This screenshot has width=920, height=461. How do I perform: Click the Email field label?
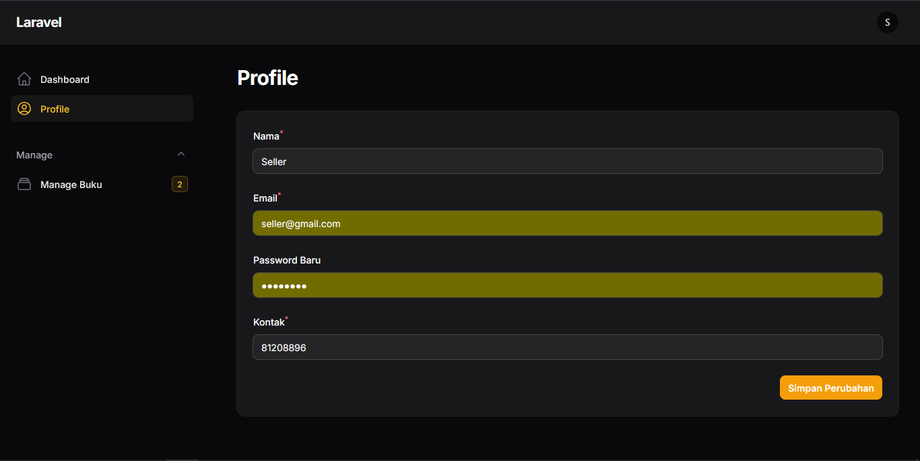click(x=265, y=198)
